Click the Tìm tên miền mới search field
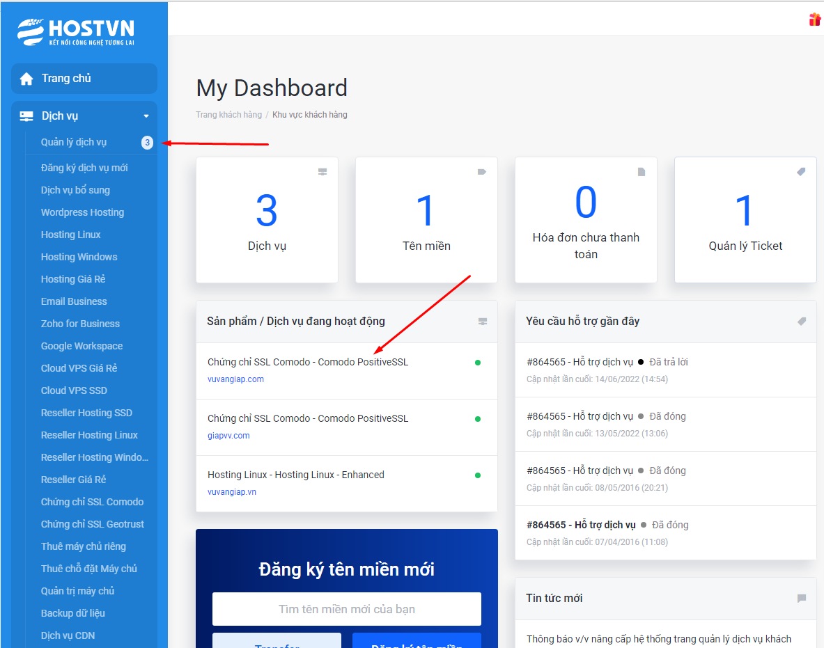This screenshot has height=648, width=824. [346, 609]
